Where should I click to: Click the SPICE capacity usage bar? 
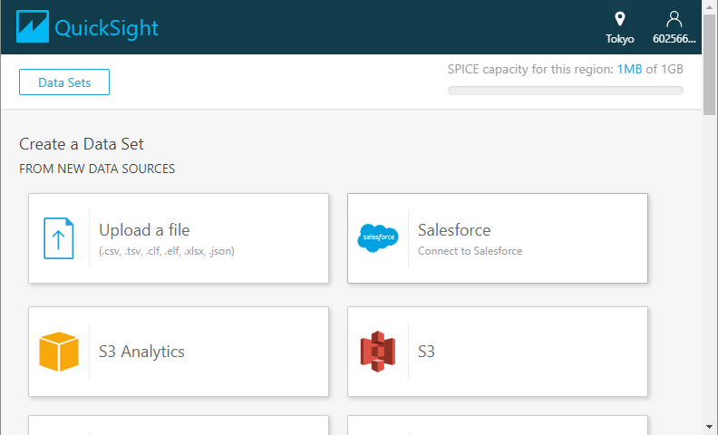coord(565,91)
